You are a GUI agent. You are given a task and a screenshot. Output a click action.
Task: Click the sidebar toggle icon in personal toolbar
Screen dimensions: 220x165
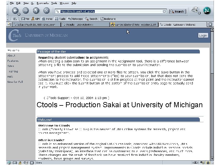15,19
